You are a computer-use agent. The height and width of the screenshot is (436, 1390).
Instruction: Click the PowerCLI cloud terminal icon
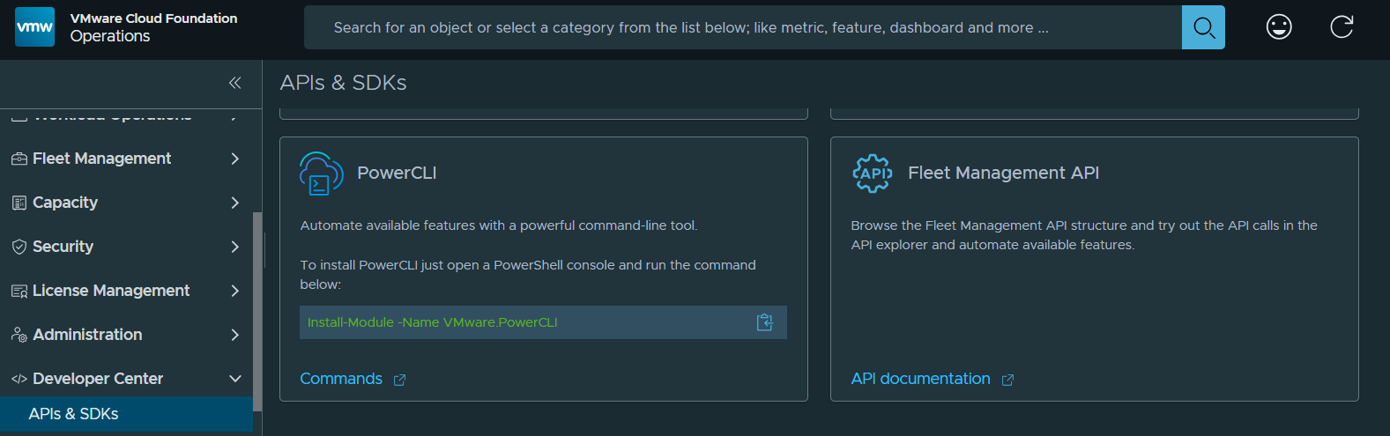coord(321,173)
